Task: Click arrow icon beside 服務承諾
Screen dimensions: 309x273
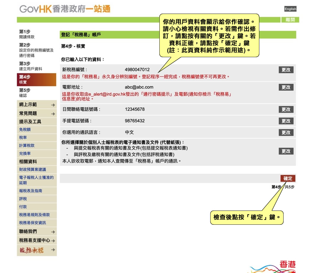Action: (x=53, y=250)
